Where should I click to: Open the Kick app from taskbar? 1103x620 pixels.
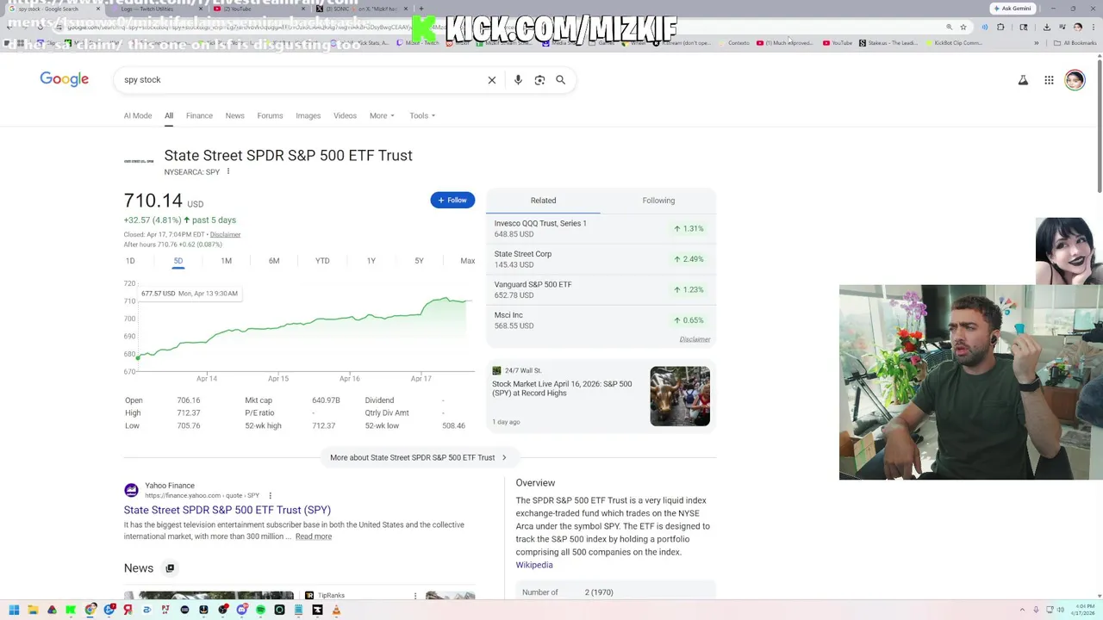[71, 610]
